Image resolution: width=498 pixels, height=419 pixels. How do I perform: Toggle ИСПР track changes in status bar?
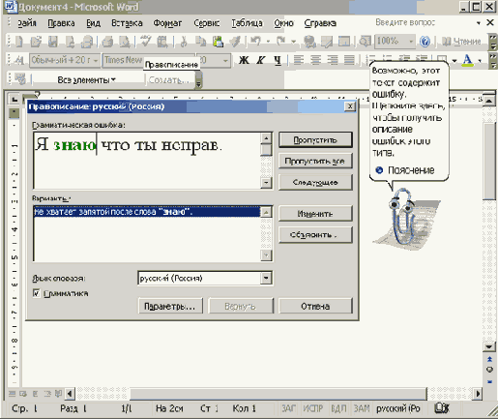(312, 408)
